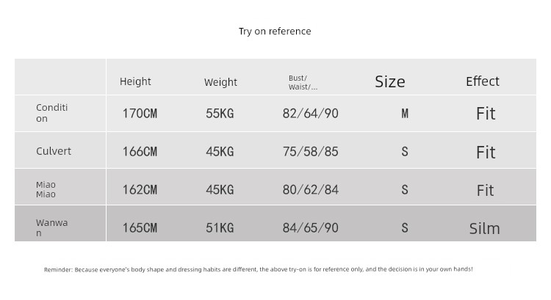Click the "Silm" effect cell
The height and width of the screenshot is (300, 551).
pos(484,229)
